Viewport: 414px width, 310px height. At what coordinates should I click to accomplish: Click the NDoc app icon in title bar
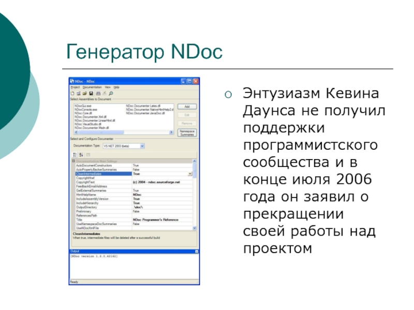(x=72, y=81)
